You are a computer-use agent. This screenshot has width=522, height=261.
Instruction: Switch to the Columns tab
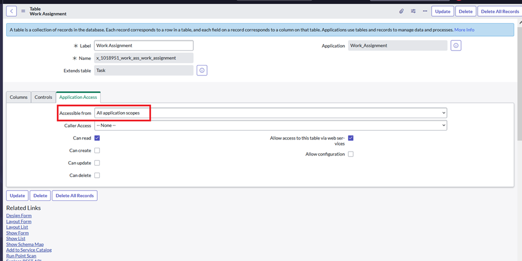click(18, 97)
